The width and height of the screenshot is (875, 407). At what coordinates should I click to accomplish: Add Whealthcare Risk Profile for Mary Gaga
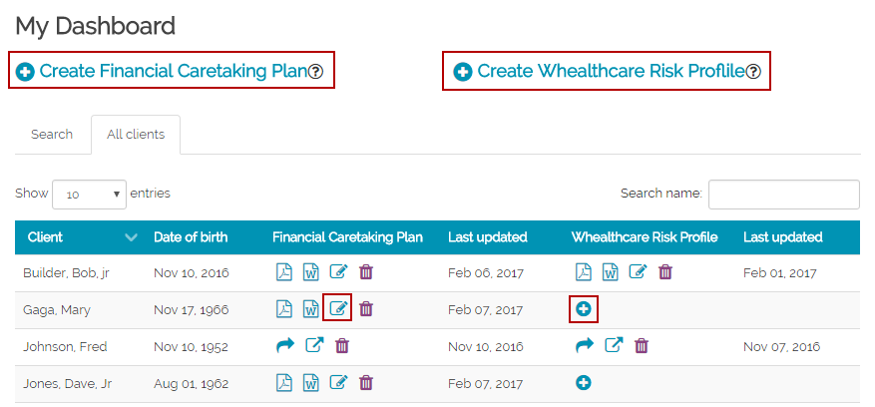point(584,309)
